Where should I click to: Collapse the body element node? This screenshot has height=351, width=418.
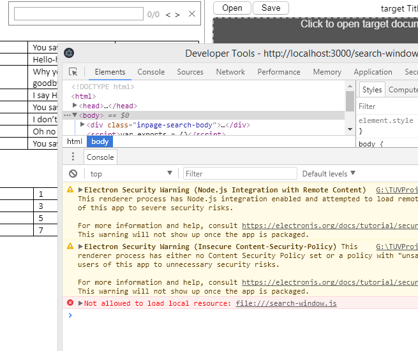[75, 115]
